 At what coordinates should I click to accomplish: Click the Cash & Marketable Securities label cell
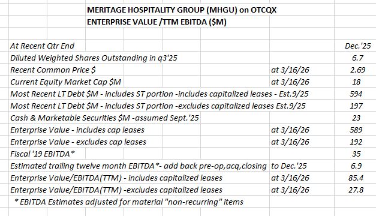104,118
